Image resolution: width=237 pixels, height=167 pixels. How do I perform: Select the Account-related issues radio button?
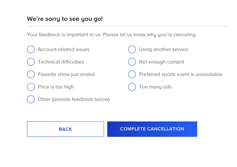pyautogui.click(x=31, y=49)
